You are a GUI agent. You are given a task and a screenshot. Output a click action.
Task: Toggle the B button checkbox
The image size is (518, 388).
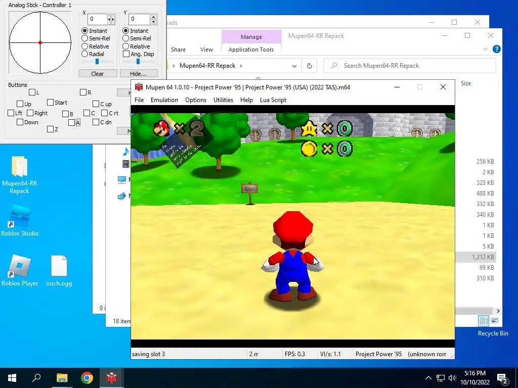[65, 114]
